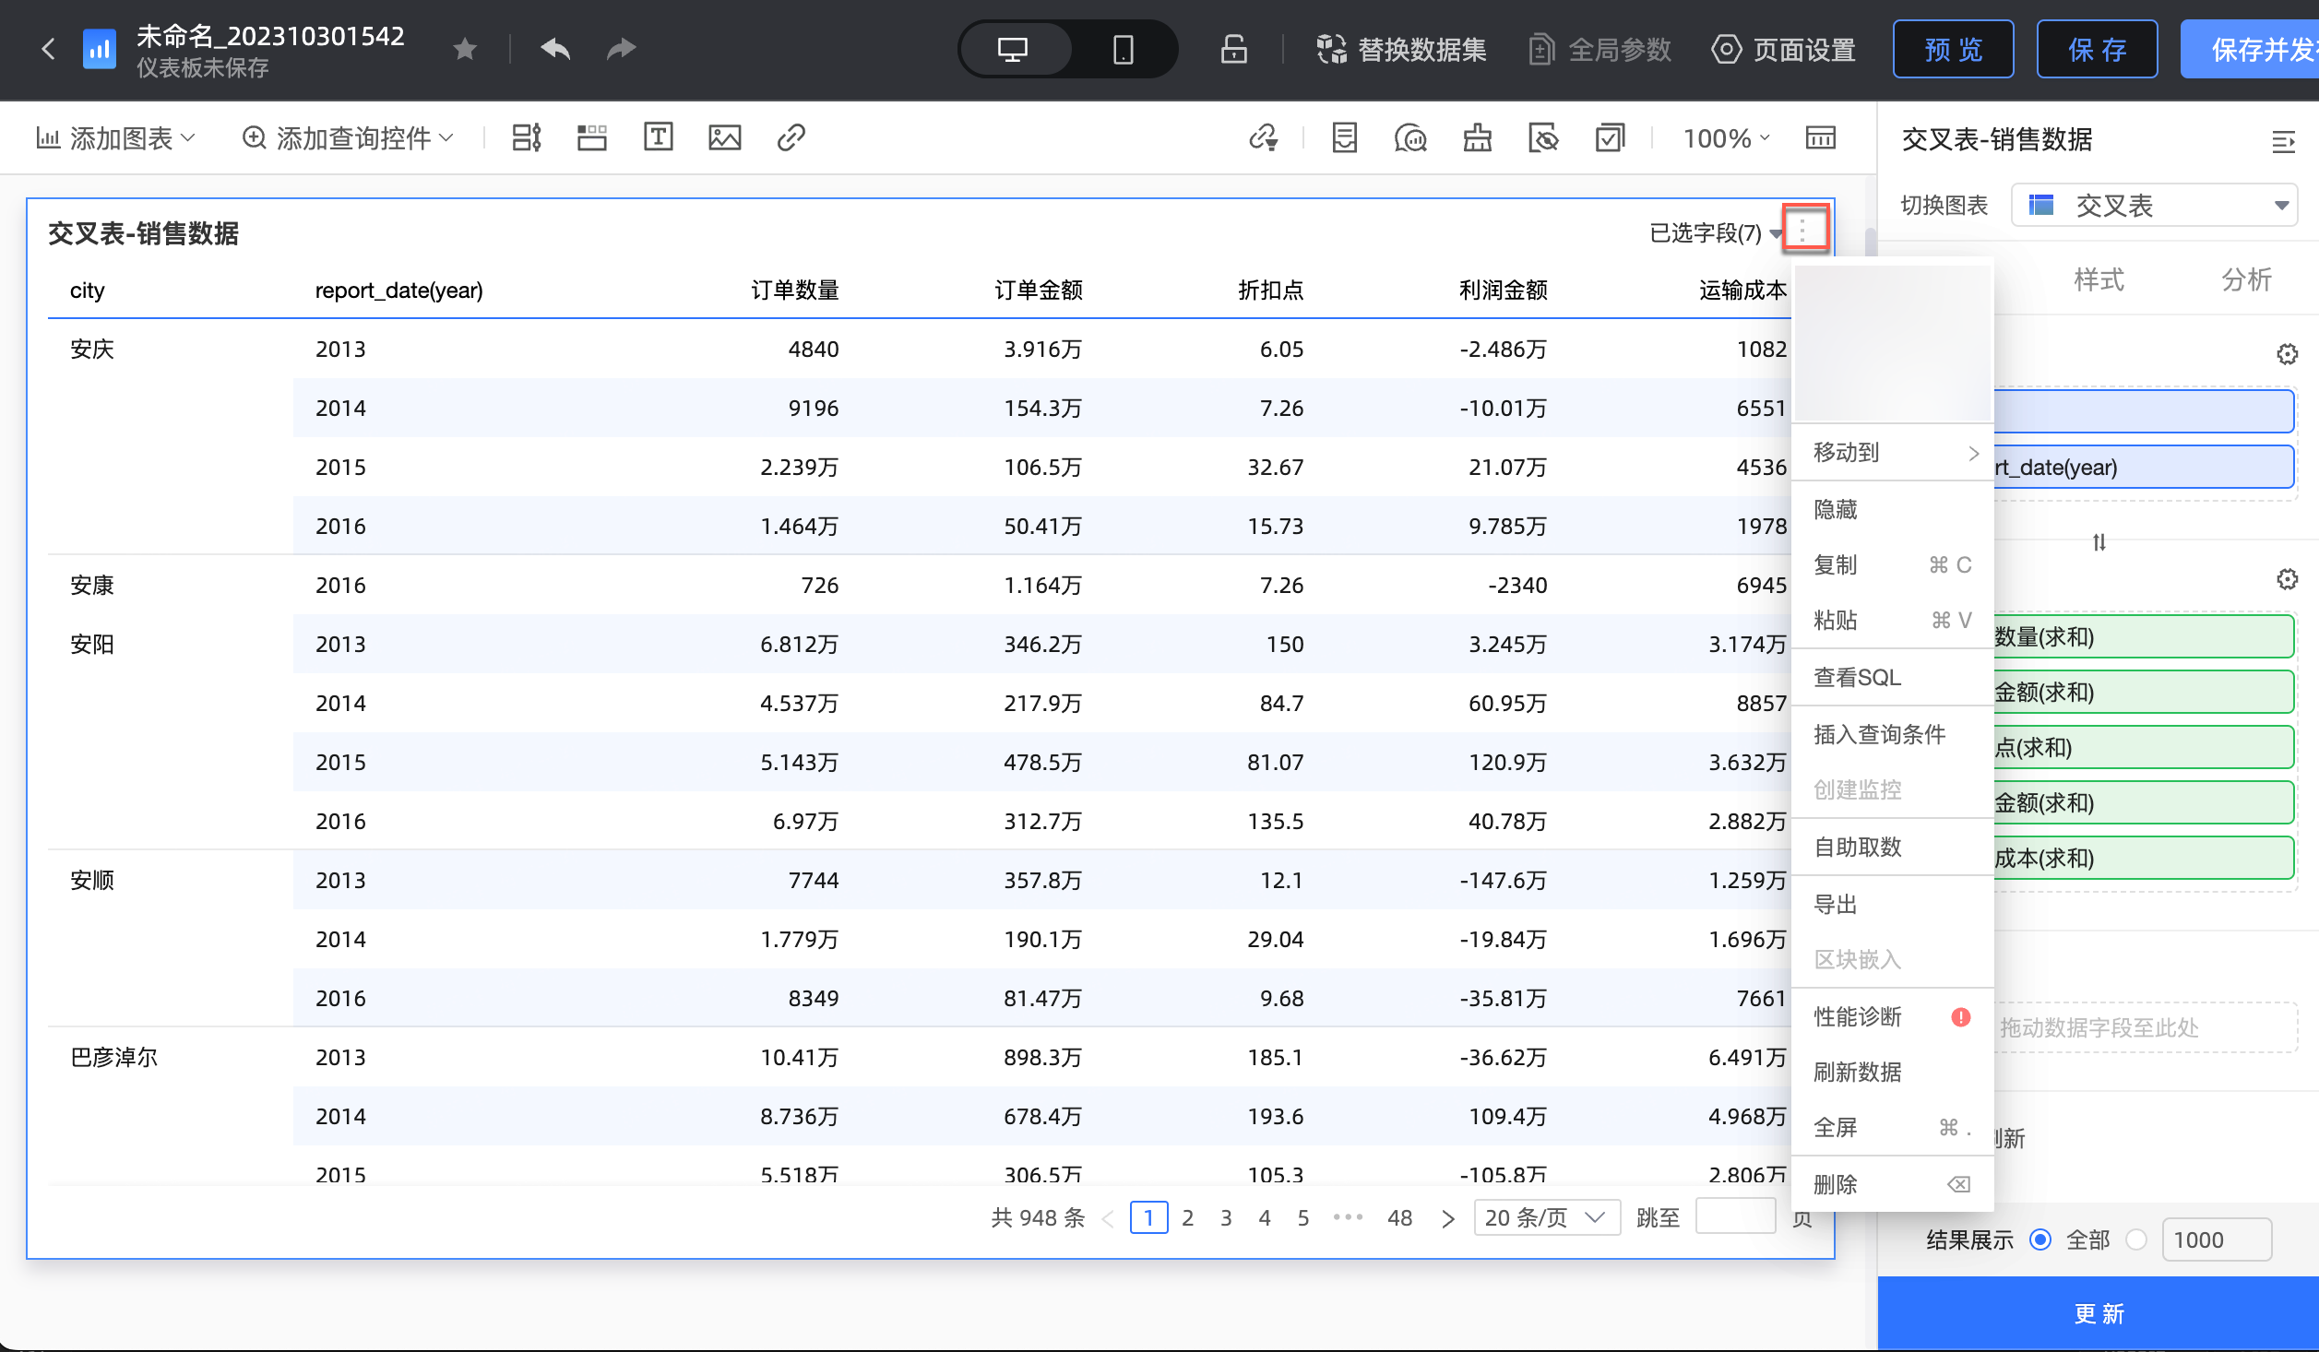Screen dimensions: 2319x1352
Task: Click the checkbox-list icon in toolbar
Action: click(1610, 138)
